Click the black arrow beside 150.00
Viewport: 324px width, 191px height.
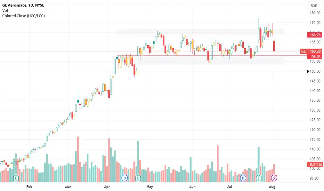pyautogui.click(x=308, y=71)
